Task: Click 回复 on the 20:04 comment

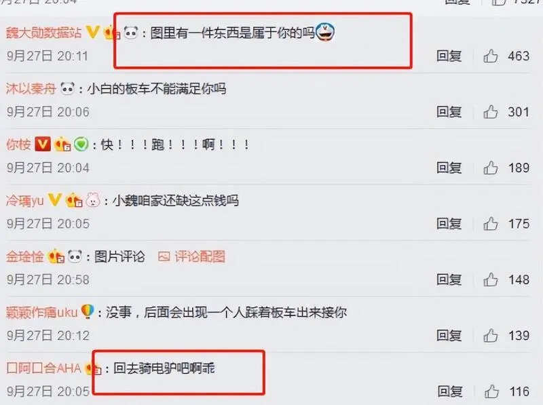Action: tap(449, 168)
